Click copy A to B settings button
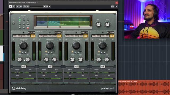The height and width of the screenshot is (95, 170). point(28,6)
